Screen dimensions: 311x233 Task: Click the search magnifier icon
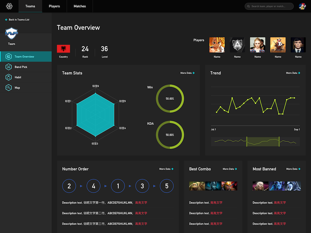(248, 6)
